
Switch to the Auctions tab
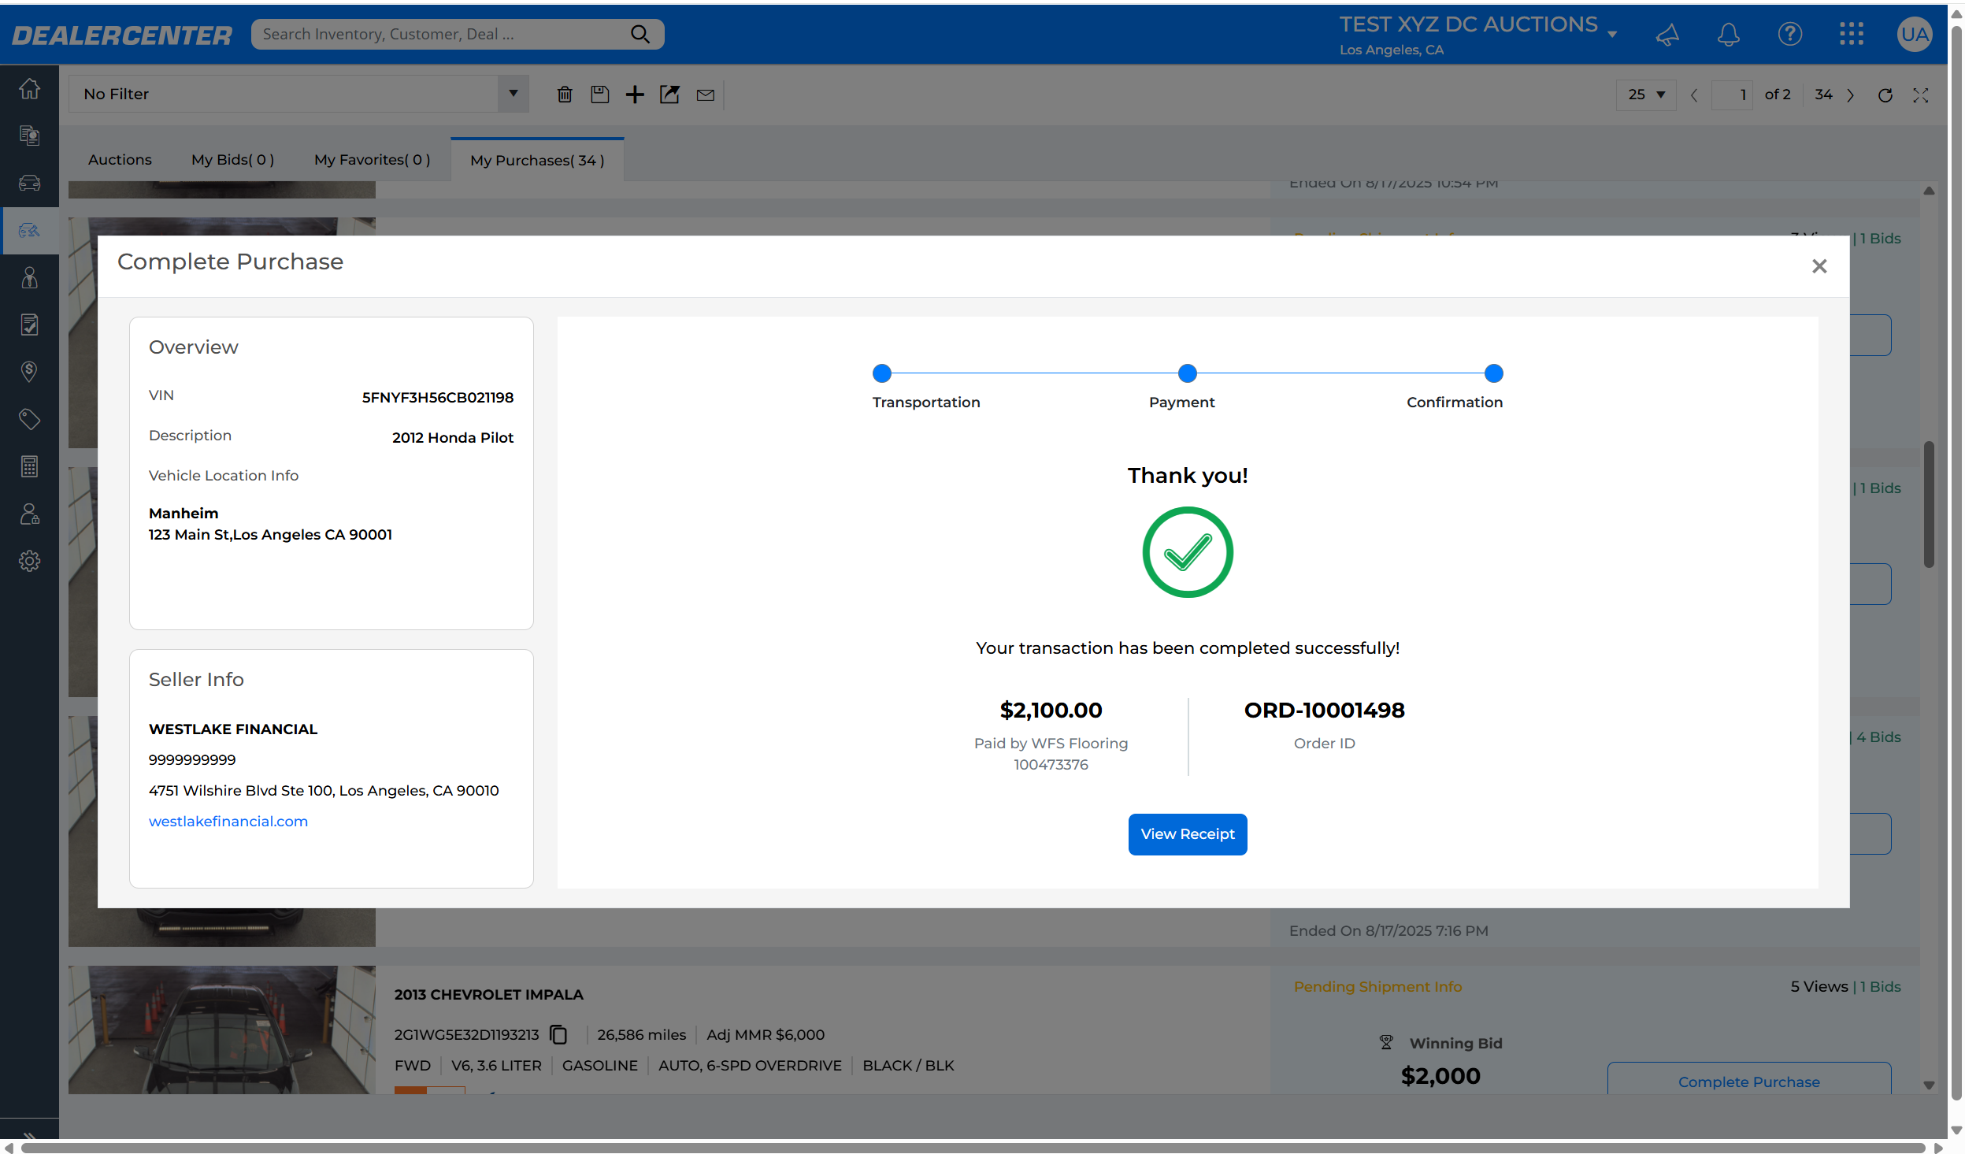(120, 160)
